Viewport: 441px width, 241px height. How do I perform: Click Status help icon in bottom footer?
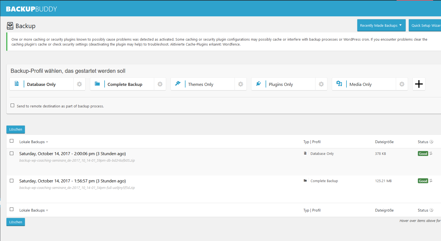(431, 210)
